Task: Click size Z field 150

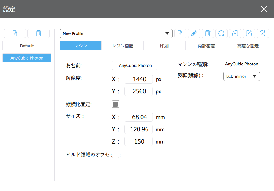Action: 139,141
